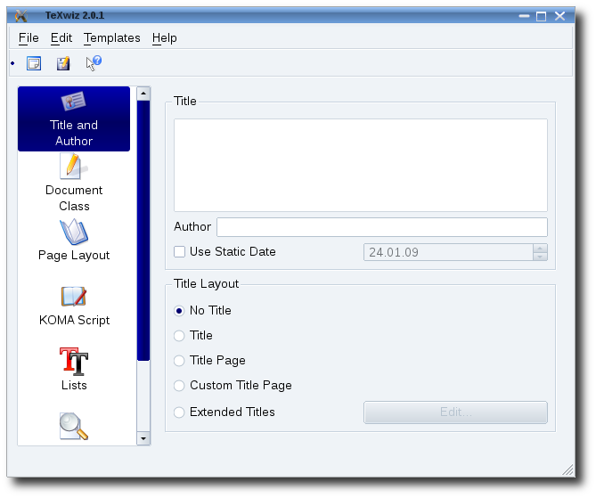Click the sidebar scrollbar down arrow
Viewport: 596px width, 498px height.
pos(143,438)
